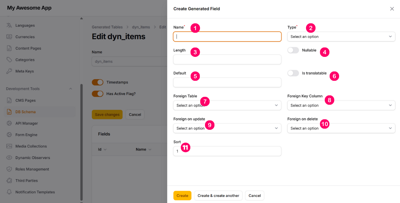Viewport: 400px width, 203px height.
Task: Go to Roles Management menu item
Action: point(32,169)
